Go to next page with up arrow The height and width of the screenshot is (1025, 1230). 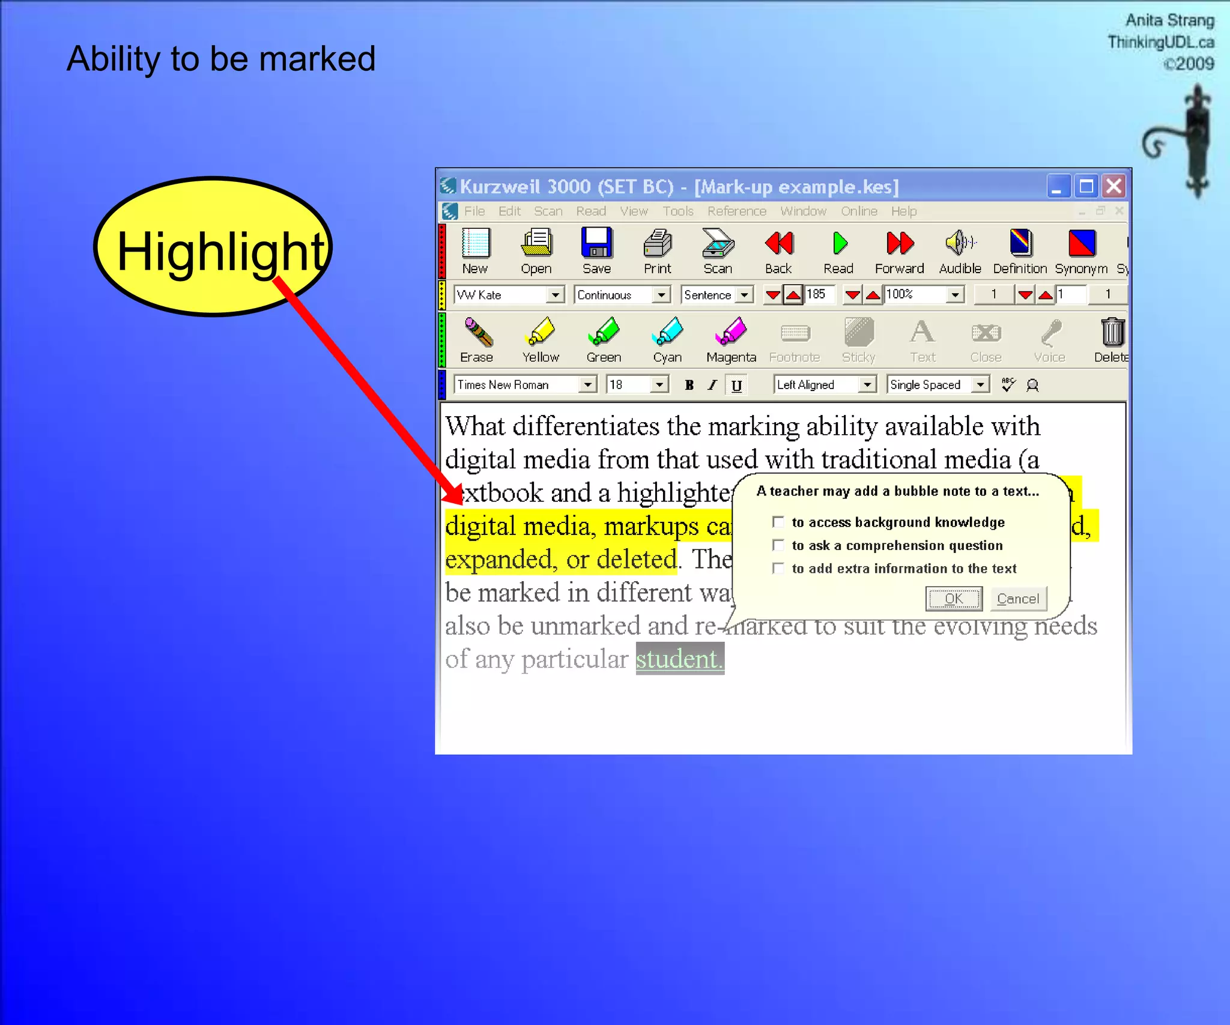(x=1046, y=295)
